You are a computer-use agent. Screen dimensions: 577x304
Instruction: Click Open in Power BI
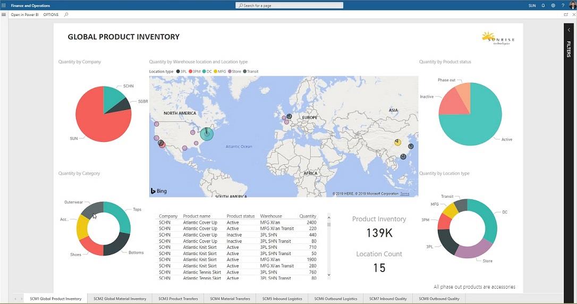click(24, 15)
